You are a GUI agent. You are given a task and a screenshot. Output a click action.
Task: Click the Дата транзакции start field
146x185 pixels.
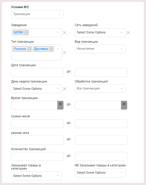(x=37, y=72)
